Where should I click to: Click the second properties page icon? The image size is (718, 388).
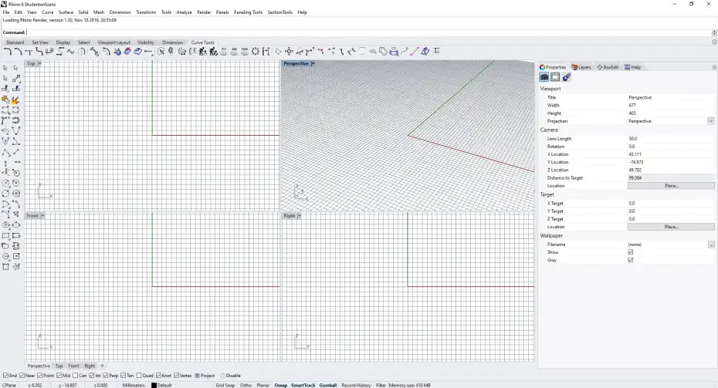coord(555,77)
